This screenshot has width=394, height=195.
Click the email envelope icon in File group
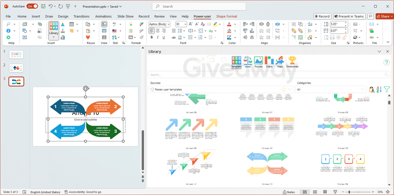click(x=371, y=24)
